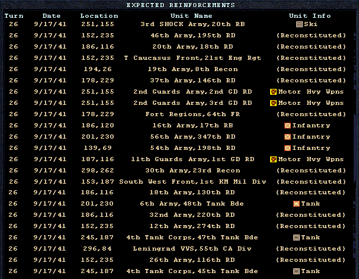
Task: Click Motor Hvy Wpns icon for 3rd GD RD
Action: (273, 103)
